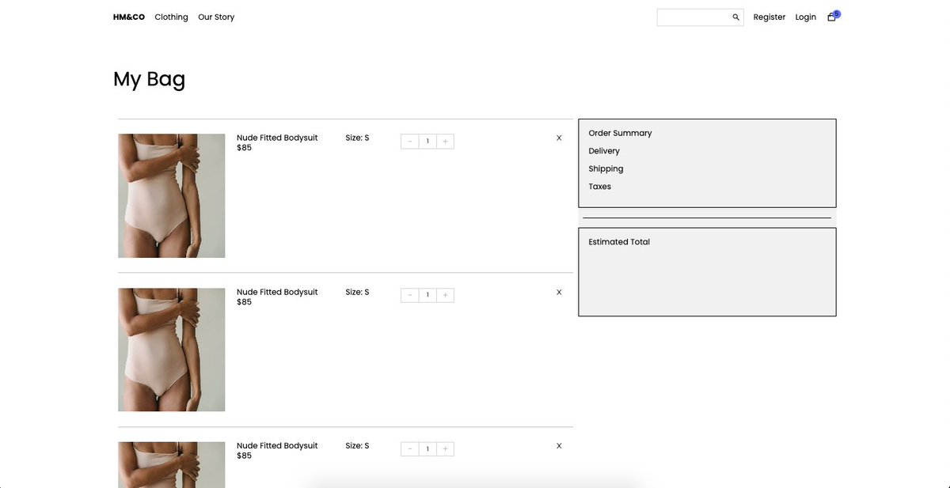950x488 pixels.
Task: Click the My Bag heading
Action: click(x=150, y=79)
